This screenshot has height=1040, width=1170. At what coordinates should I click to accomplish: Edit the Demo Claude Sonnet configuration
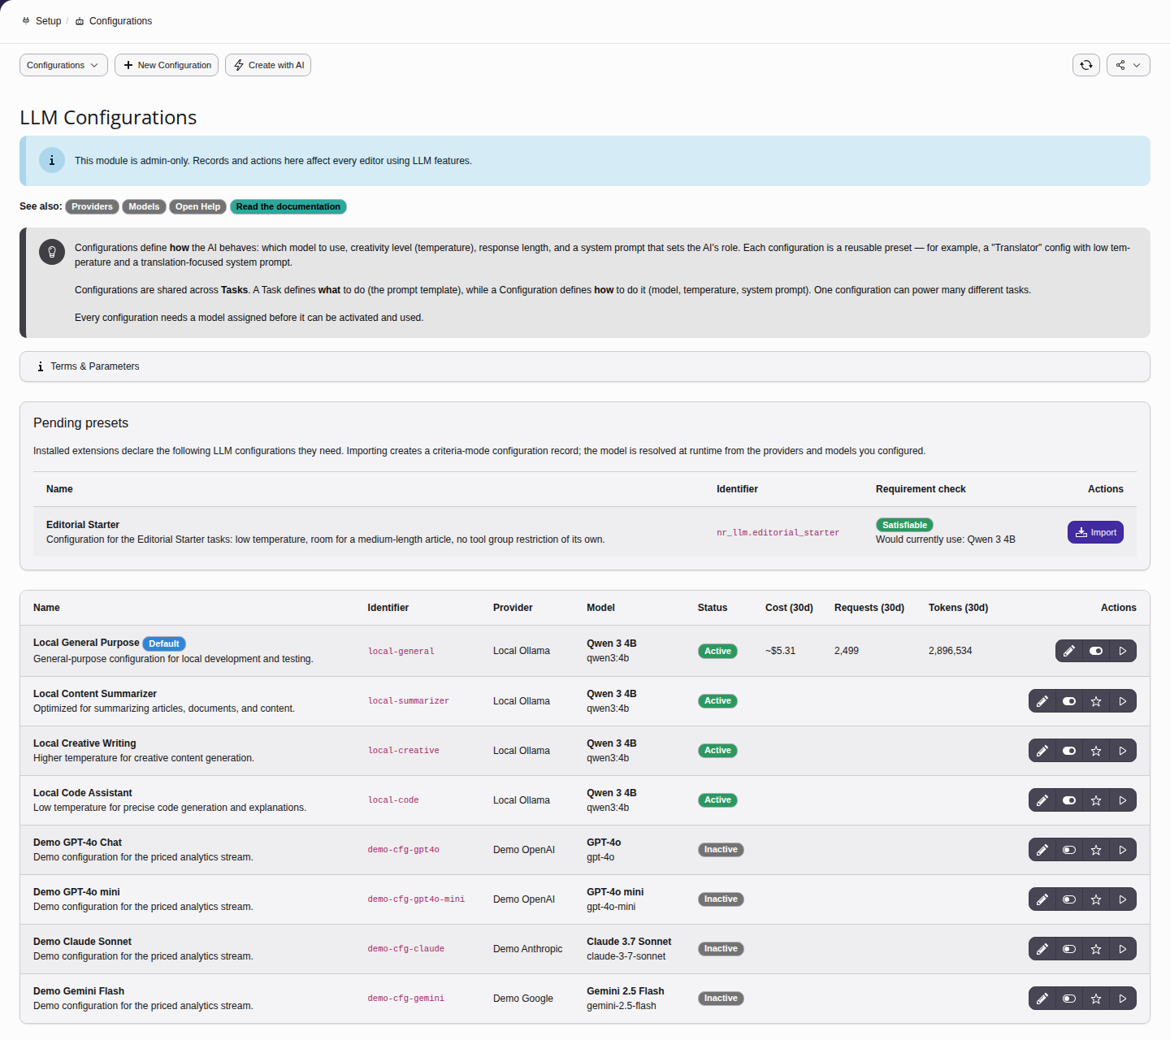pos(1042,949)
